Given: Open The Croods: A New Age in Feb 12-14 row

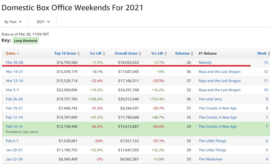Looking at the screenshot, I should pyautogui.click(x=218, y=117).
